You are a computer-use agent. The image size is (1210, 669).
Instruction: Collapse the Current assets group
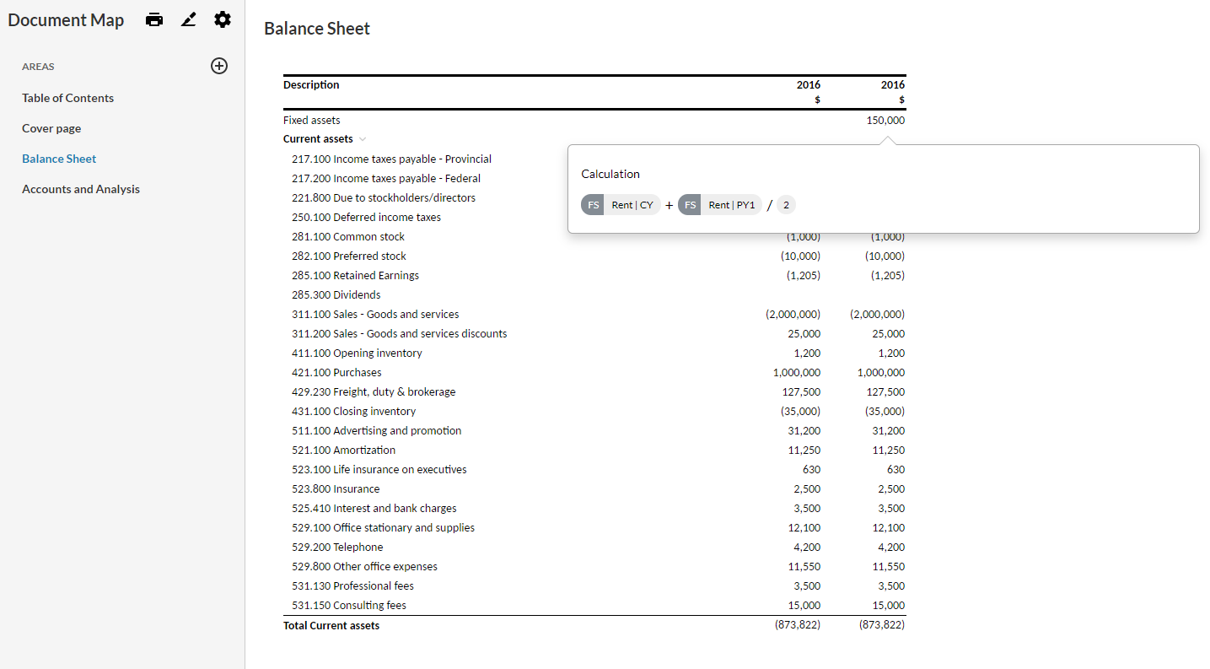tap(363, 138)
